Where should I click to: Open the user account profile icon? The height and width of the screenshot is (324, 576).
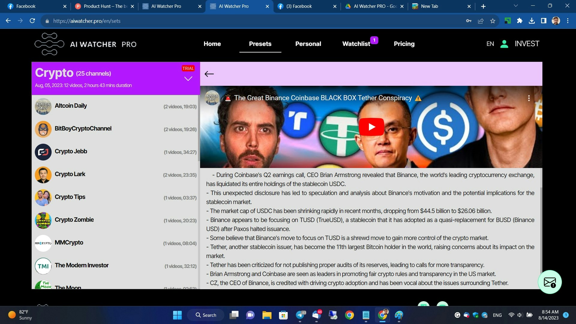point(504,44)
